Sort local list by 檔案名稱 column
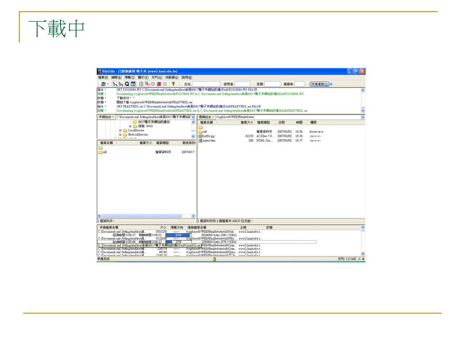Screen dimensions: 465x348 point(118,143)
